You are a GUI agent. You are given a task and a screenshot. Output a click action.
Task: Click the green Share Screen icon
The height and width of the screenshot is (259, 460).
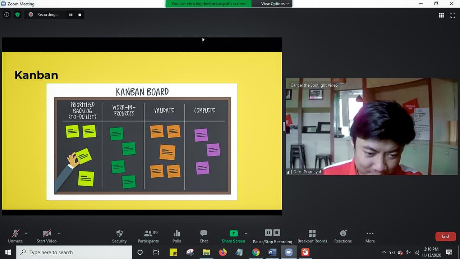tap(233, 233)
